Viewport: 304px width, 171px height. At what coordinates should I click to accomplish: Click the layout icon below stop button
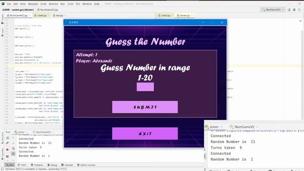point(8,156)
